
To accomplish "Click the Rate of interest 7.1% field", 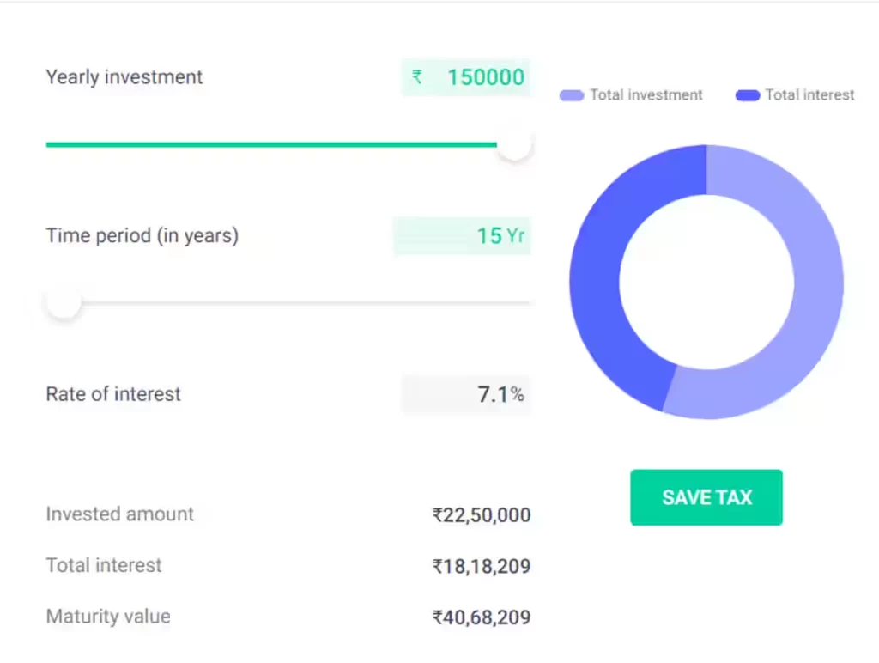I will tap(466, 394).
